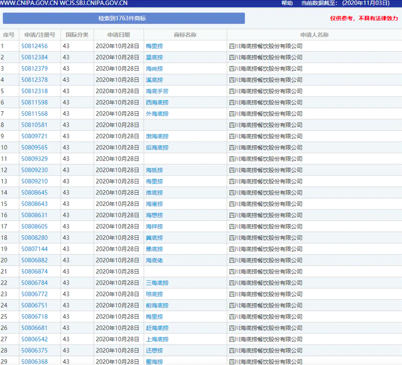Open application number 50806542

[x=35, y=339]
